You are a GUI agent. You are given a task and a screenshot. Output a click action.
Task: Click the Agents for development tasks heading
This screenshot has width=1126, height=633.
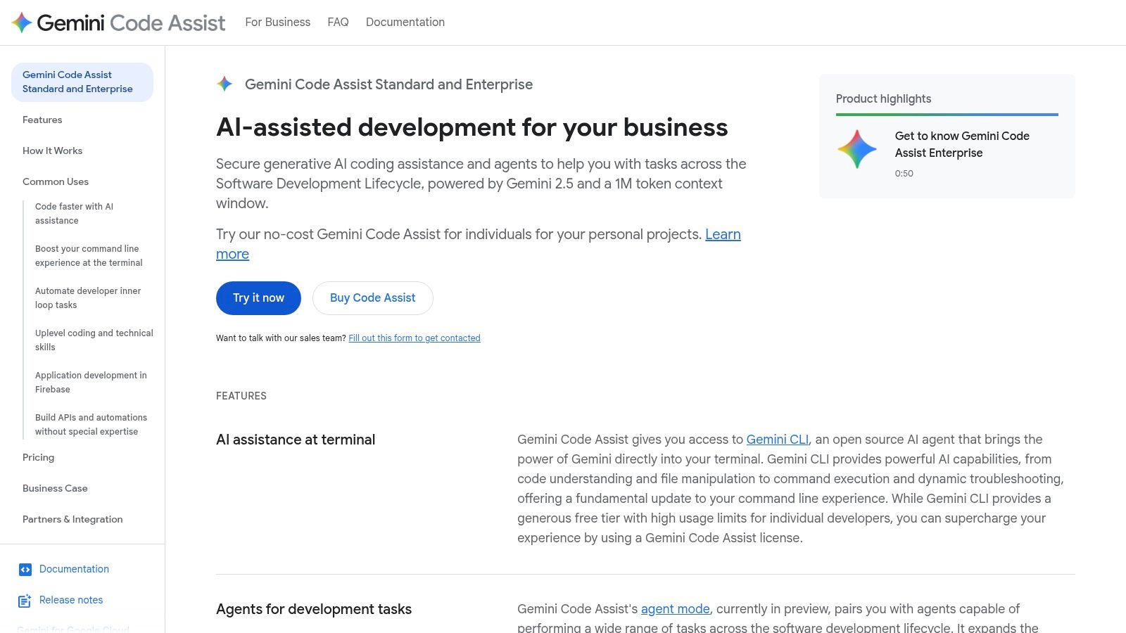[x=314, y=610]
